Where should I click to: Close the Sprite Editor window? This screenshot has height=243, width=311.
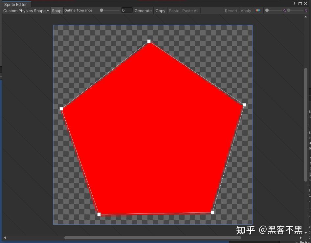tap(305, 4)
